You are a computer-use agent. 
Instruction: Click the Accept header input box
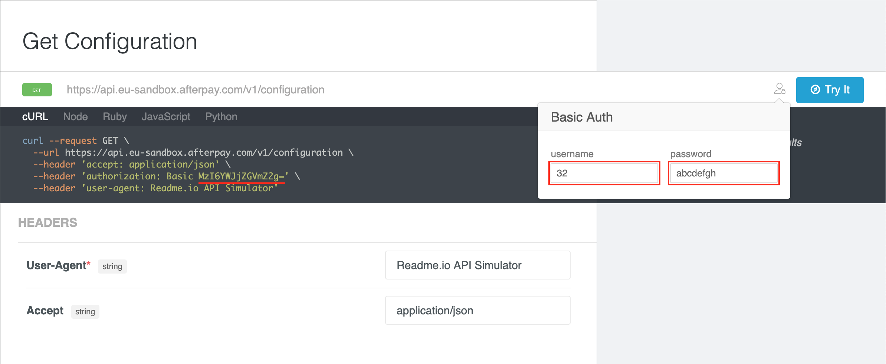[478, 311]
